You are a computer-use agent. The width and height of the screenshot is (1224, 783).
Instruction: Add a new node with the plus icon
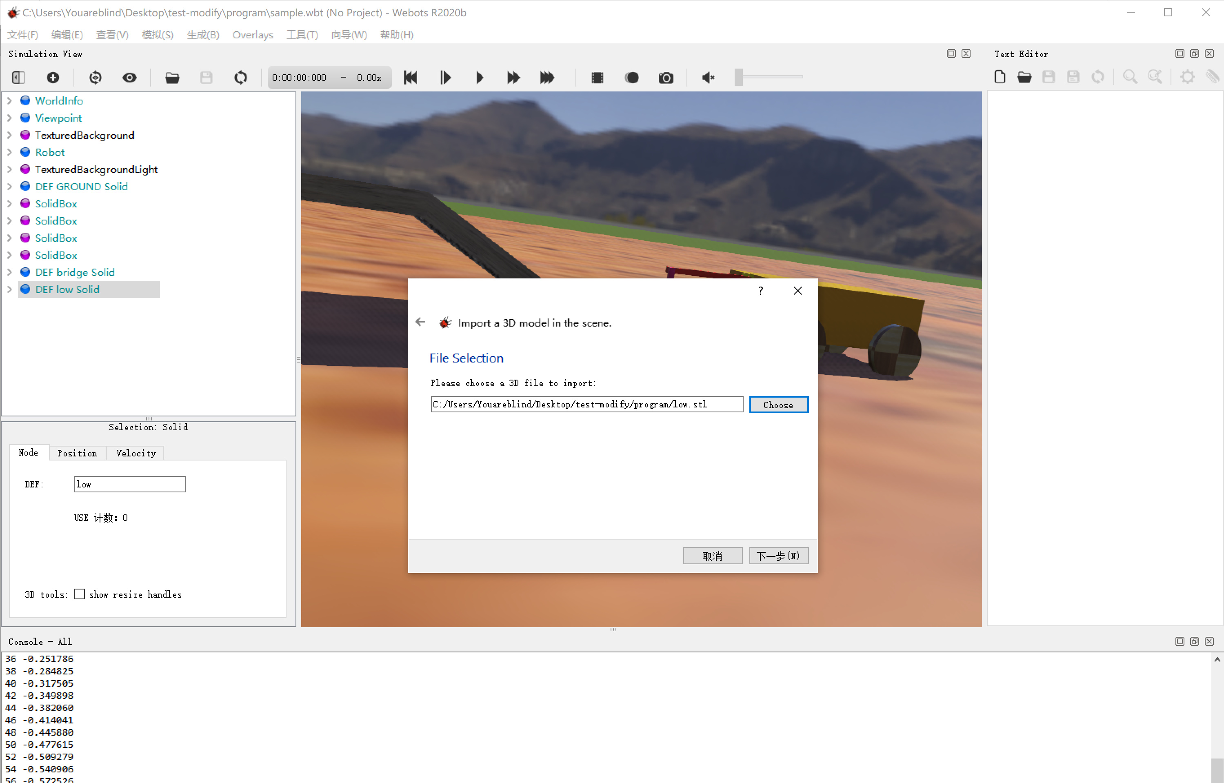coord(53,77)
